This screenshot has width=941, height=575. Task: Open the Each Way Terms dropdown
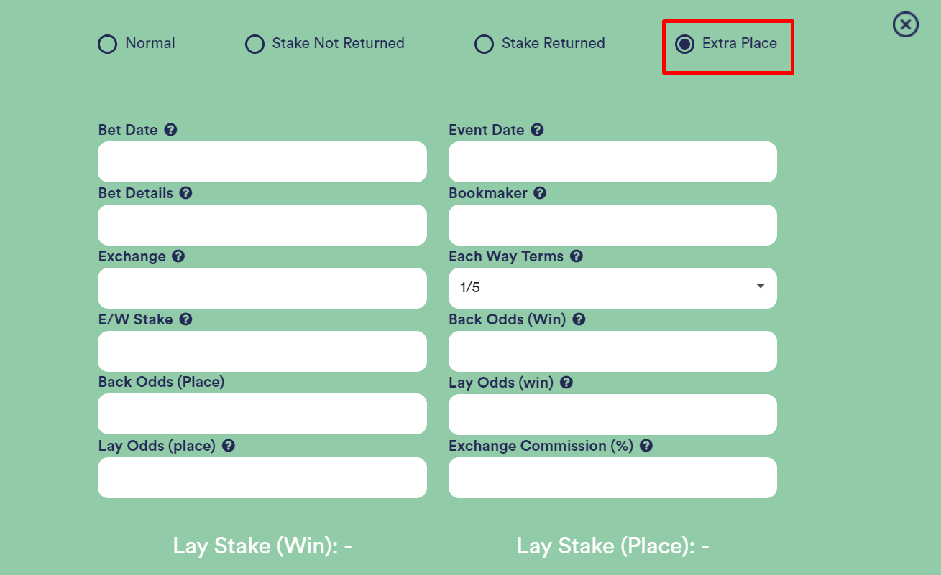tap(612, 288)
